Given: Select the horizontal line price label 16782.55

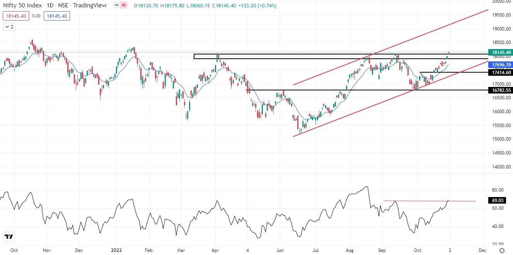Looking at the screenshot, I should 500,90.
